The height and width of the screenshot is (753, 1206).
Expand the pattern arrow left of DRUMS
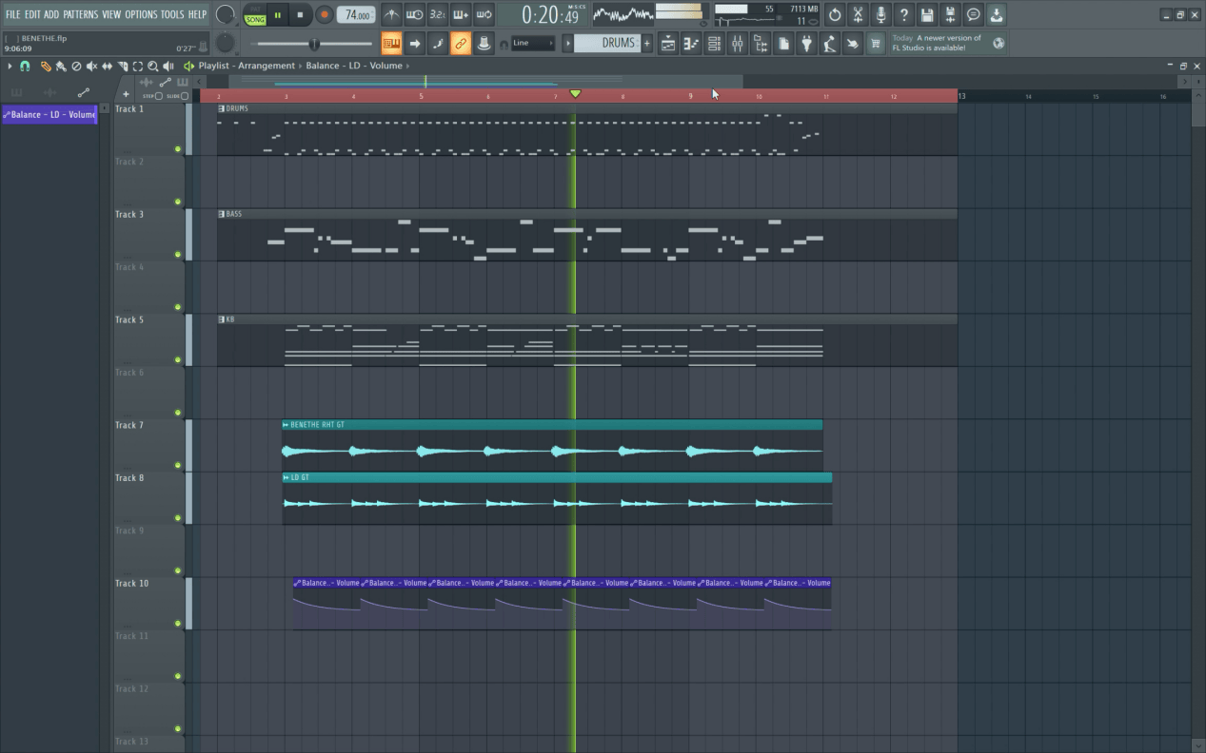pyautogui.click(x=568, y=44)
